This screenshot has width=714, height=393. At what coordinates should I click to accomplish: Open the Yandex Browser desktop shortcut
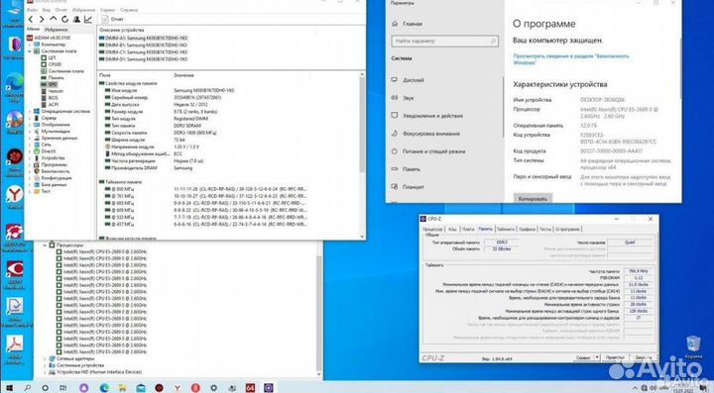15,198
